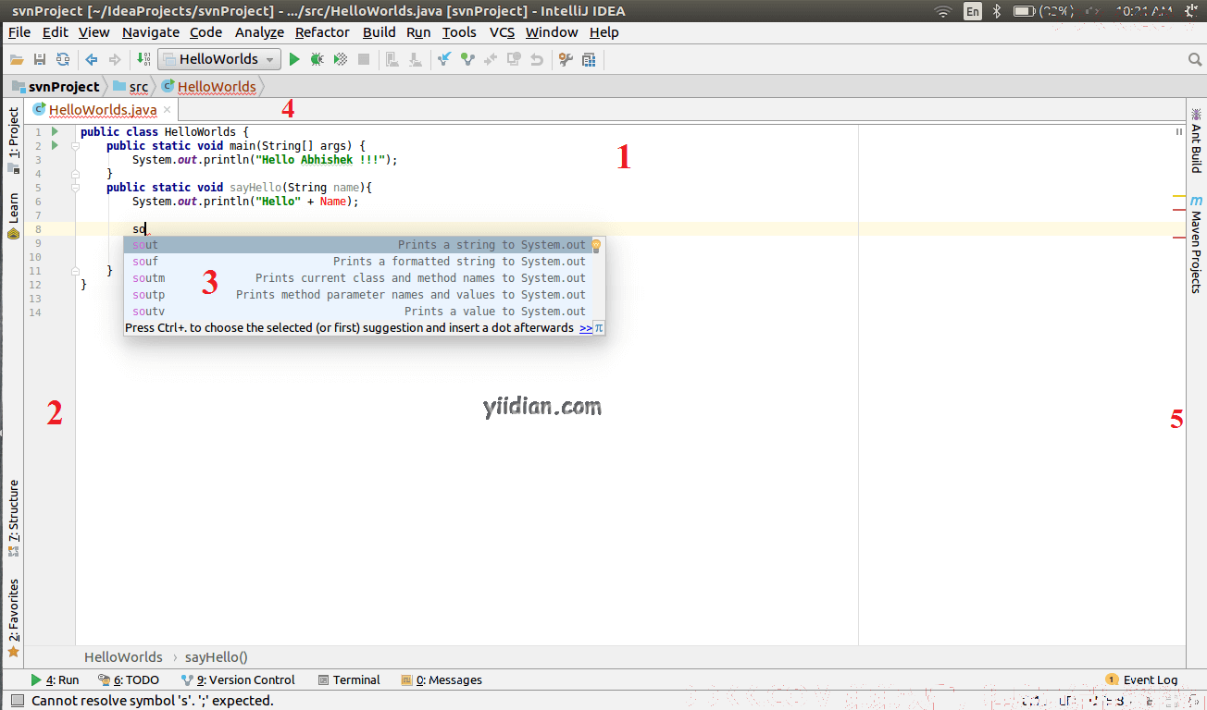Open Settings via the wrench icon
This screenshot has width=1207, height=710.
[x=566, y=59]
